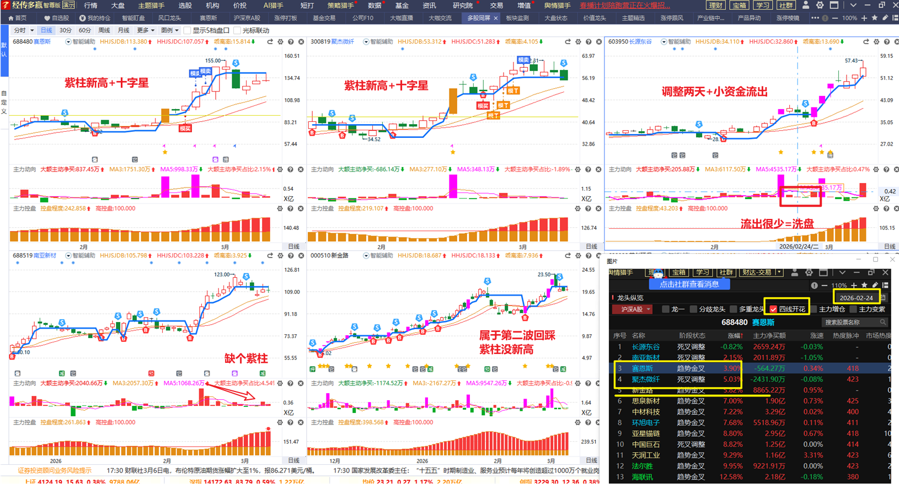
Task: Zoom in with plus icon beside 100%
Action: [x=864, y=18]
